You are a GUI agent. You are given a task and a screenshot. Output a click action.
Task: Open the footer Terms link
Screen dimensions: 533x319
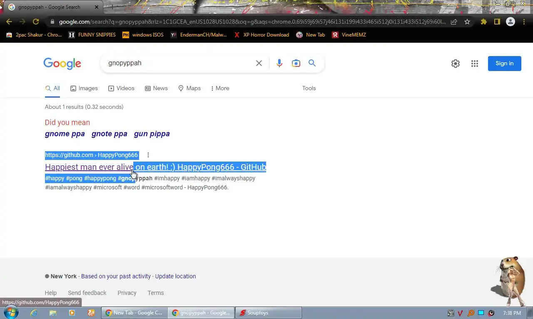pyautogui.click(x=155, y=293)
